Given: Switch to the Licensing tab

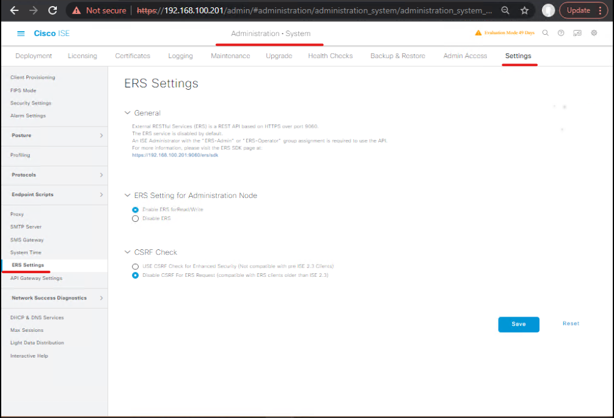Looking at the screenshot, I should click(82, 56).
